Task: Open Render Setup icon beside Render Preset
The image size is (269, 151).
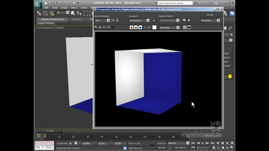Action: tap(184, 21)
